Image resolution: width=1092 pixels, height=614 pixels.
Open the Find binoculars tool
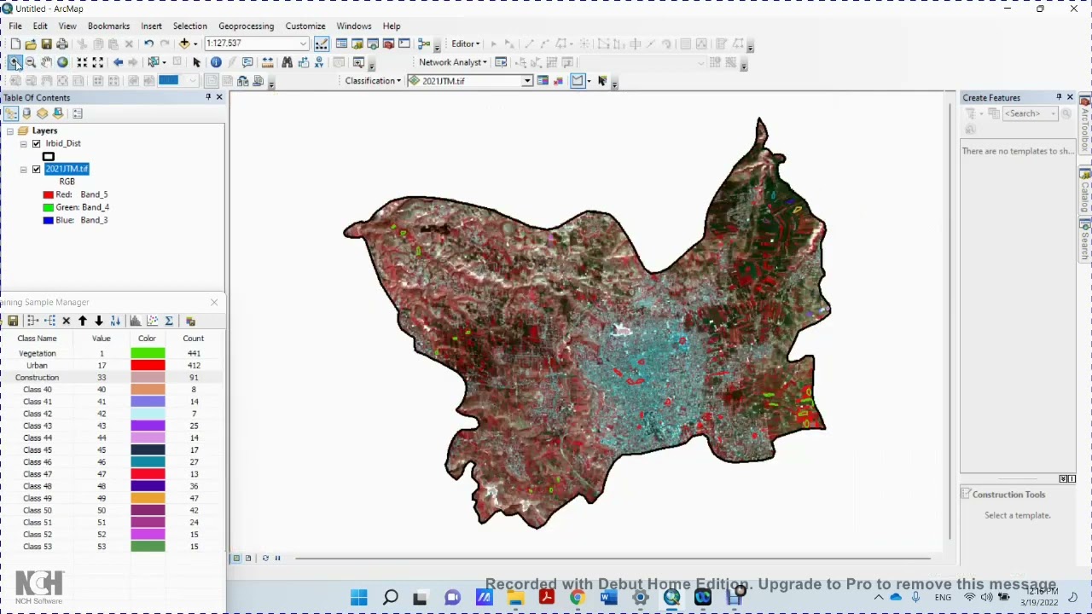(x=287, y=62)
